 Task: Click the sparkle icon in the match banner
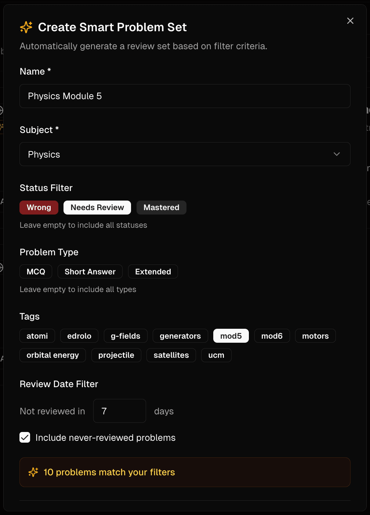[33, 472]
